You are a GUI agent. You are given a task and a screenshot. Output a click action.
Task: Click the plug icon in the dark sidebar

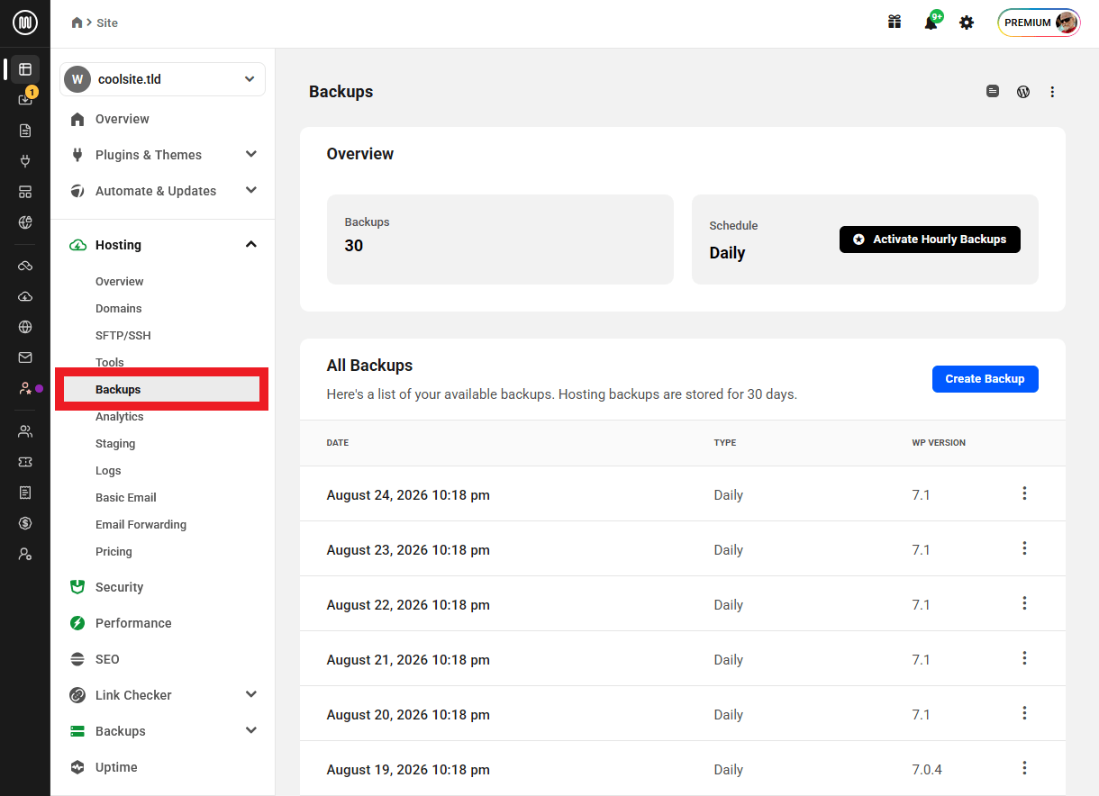(x=25, y=161)
